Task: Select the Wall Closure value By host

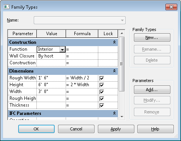Action: [x=51, y=56]
